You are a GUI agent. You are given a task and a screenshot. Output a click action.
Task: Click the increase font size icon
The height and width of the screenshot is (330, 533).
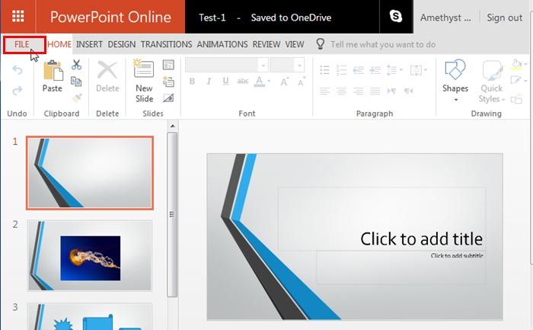(284, 82)
